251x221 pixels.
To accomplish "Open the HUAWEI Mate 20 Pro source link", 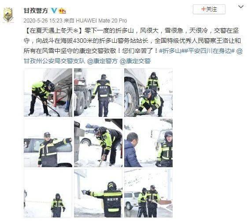I will (101, 21).
